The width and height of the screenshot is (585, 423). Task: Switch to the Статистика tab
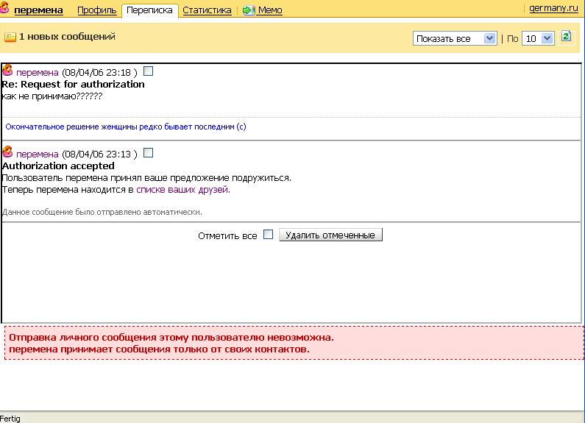[206, 10]
